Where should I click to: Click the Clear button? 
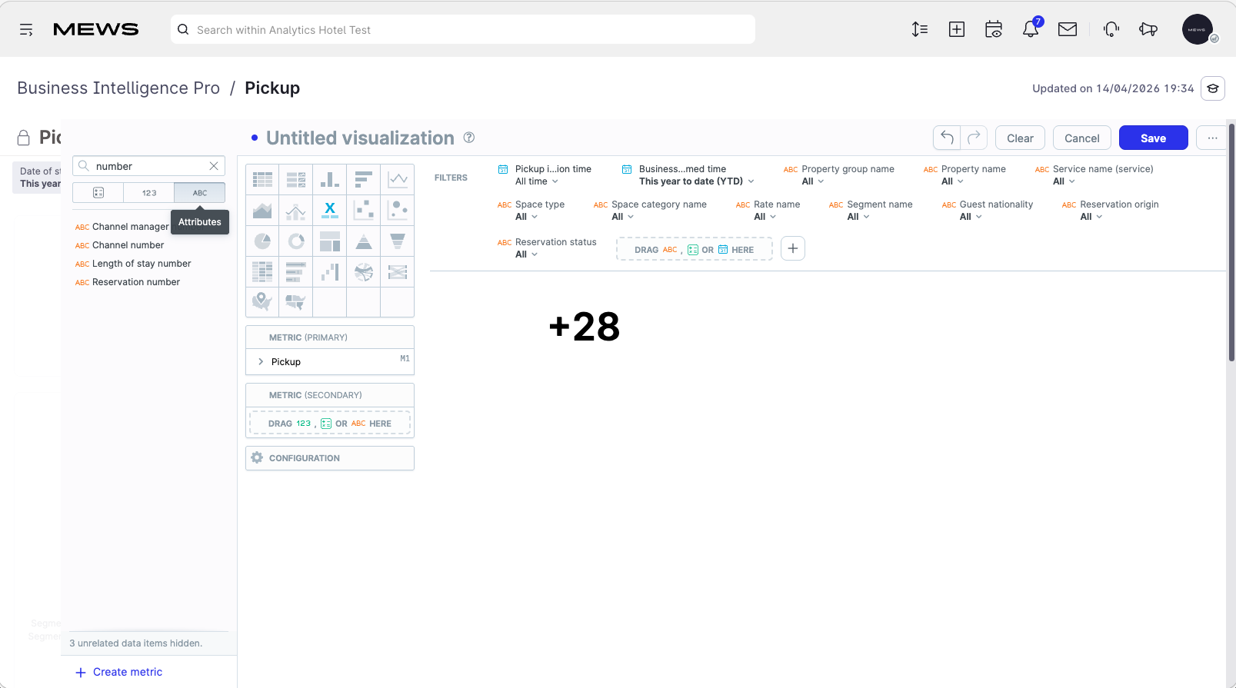[1020, 138]
